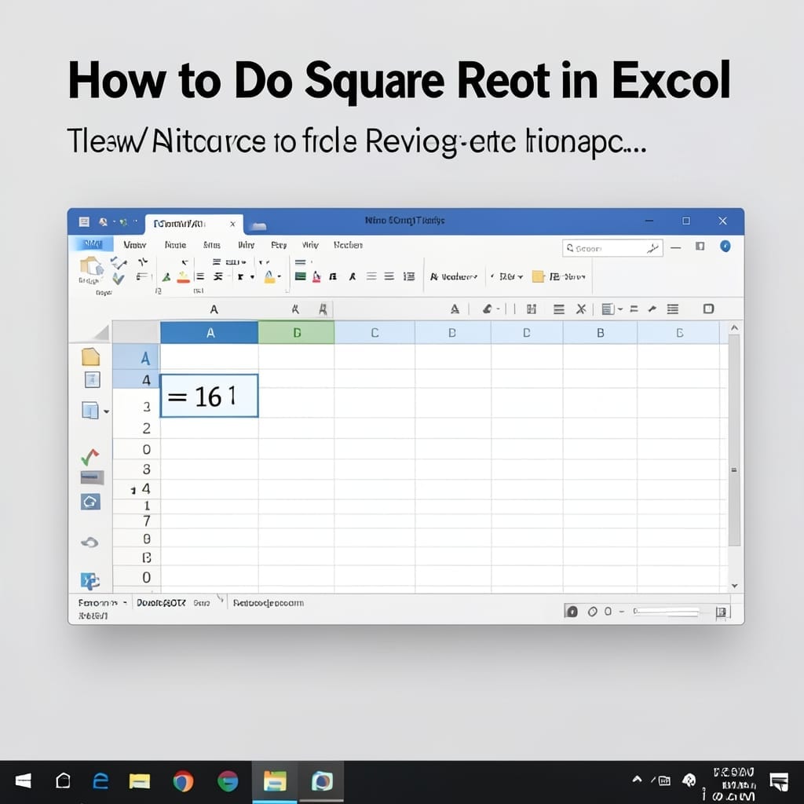The image size is (804, 804).
Task: Open the notification center on the taskbar
Action: pos(779,781)
